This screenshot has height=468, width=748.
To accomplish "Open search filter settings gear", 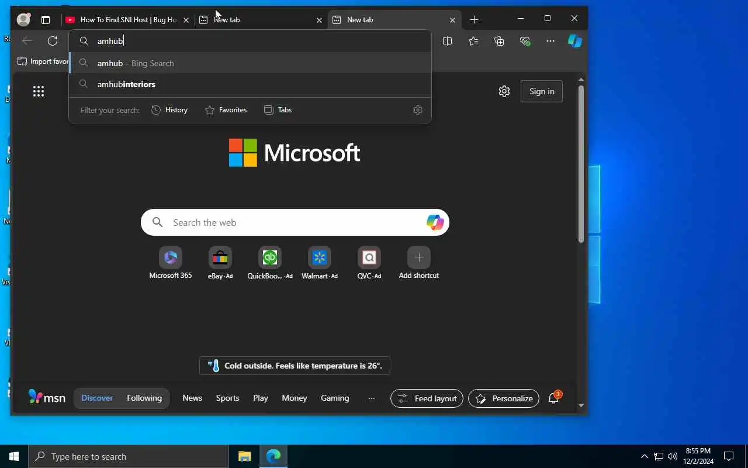I will pyautogui.click(x=418, y=110).
